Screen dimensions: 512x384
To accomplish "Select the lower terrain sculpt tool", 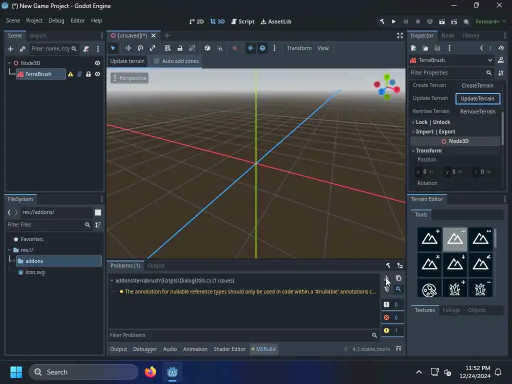I will tap(455, 239).
